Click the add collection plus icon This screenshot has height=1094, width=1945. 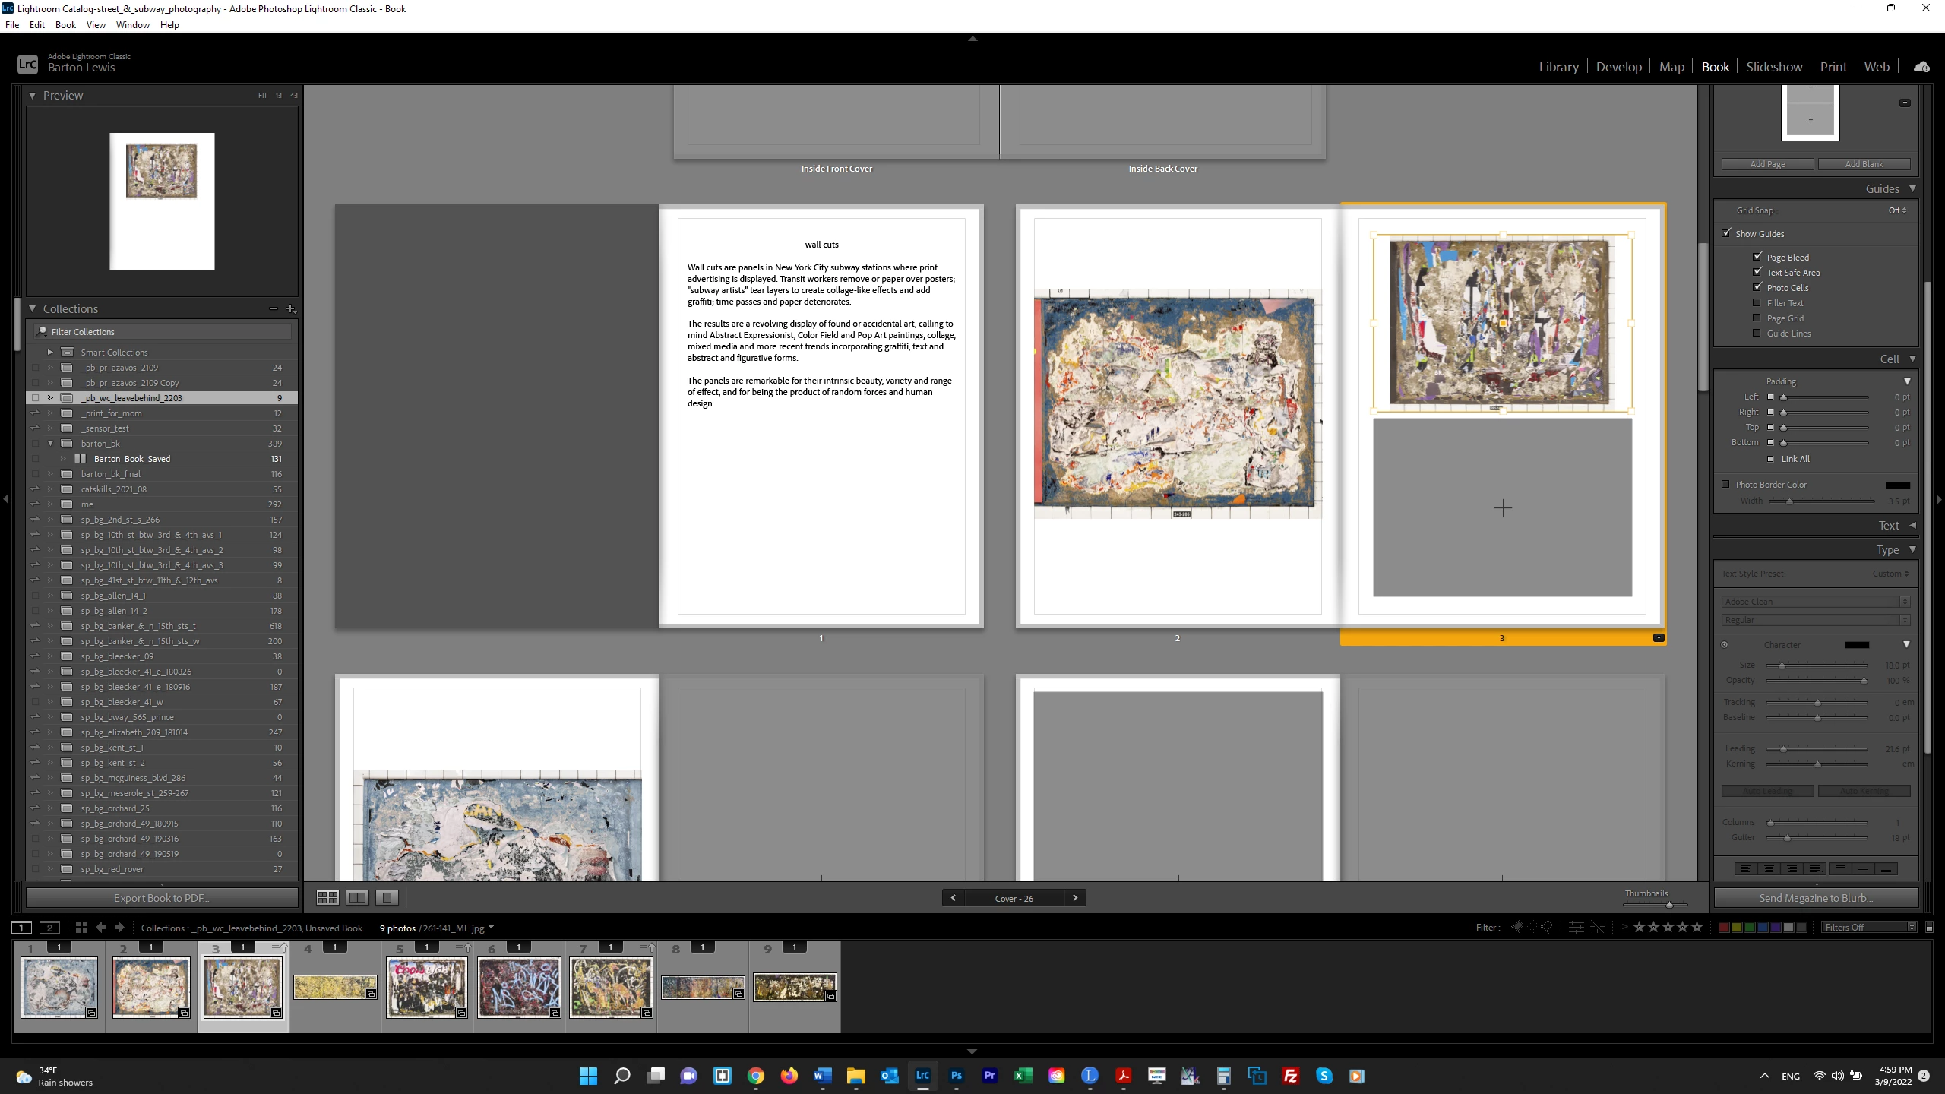click(x=290, y=308)
